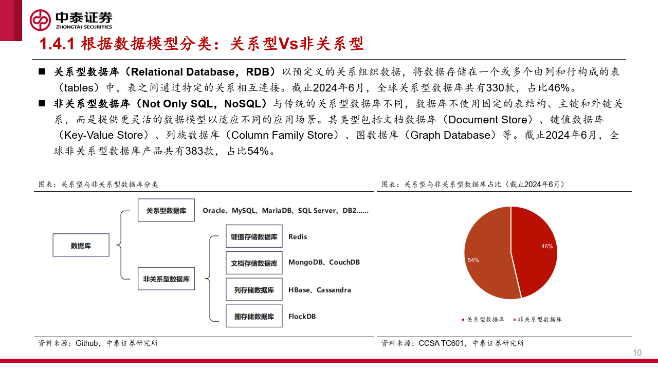
Task: Click the FlockDB label
Action: (x=302, y=316)
